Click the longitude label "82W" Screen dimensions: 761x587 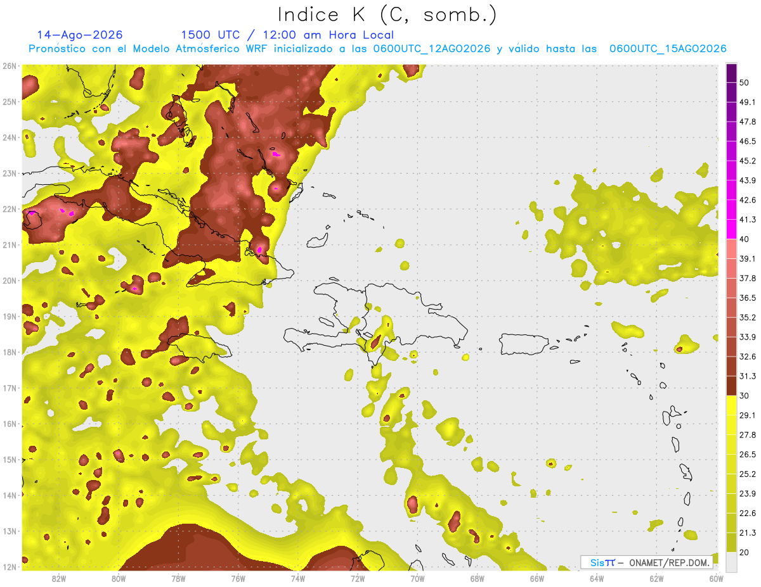coord(59,578)
